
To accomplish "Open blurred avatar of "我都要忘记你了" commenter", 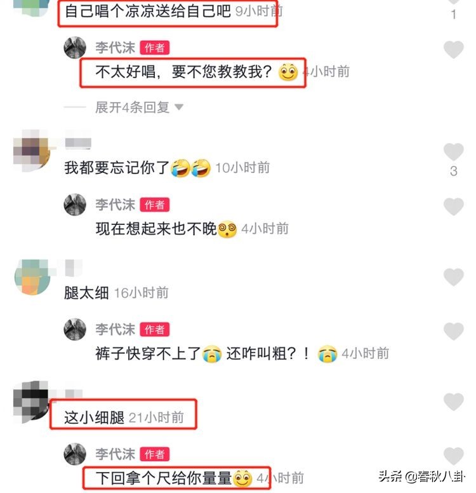I will coord(32,151).
